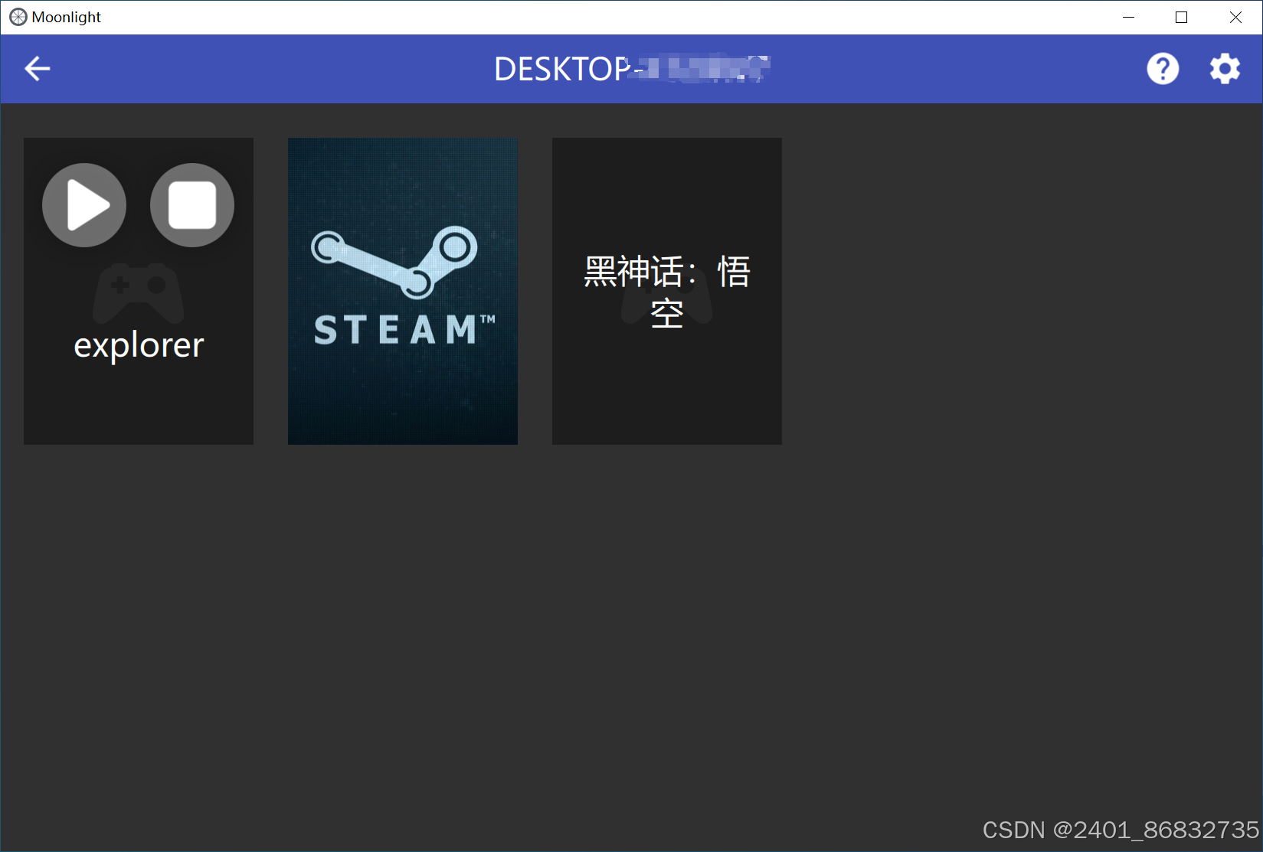This screenshot has width=1263, height=852.
Task: Stop the explorer session with stop button
Action: coord(192,205)
